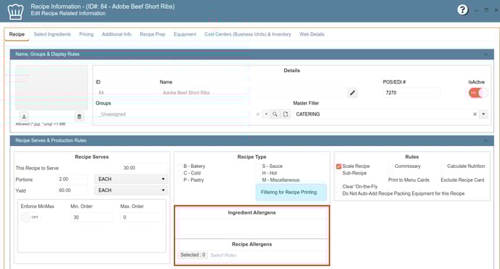Enable Clear 'On-the-Fly' checkbox
The width and height of the screenshot is (500, 269).
[x=339, y=187]
